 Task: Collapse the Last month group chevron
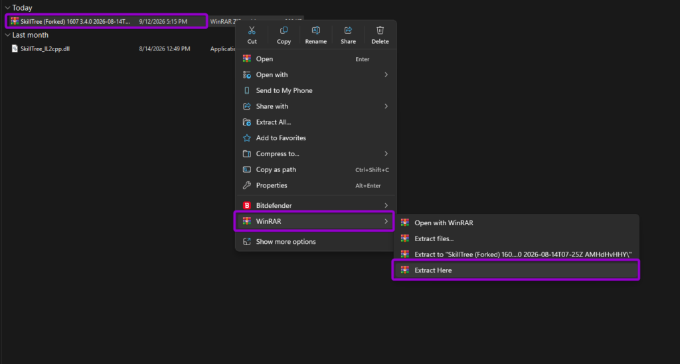click(7, 35)
